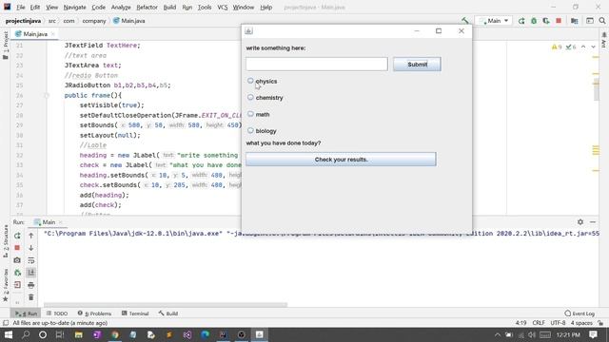Open the Main run configuration dropdown
This screenshot has height=342, width=609.
494,21
